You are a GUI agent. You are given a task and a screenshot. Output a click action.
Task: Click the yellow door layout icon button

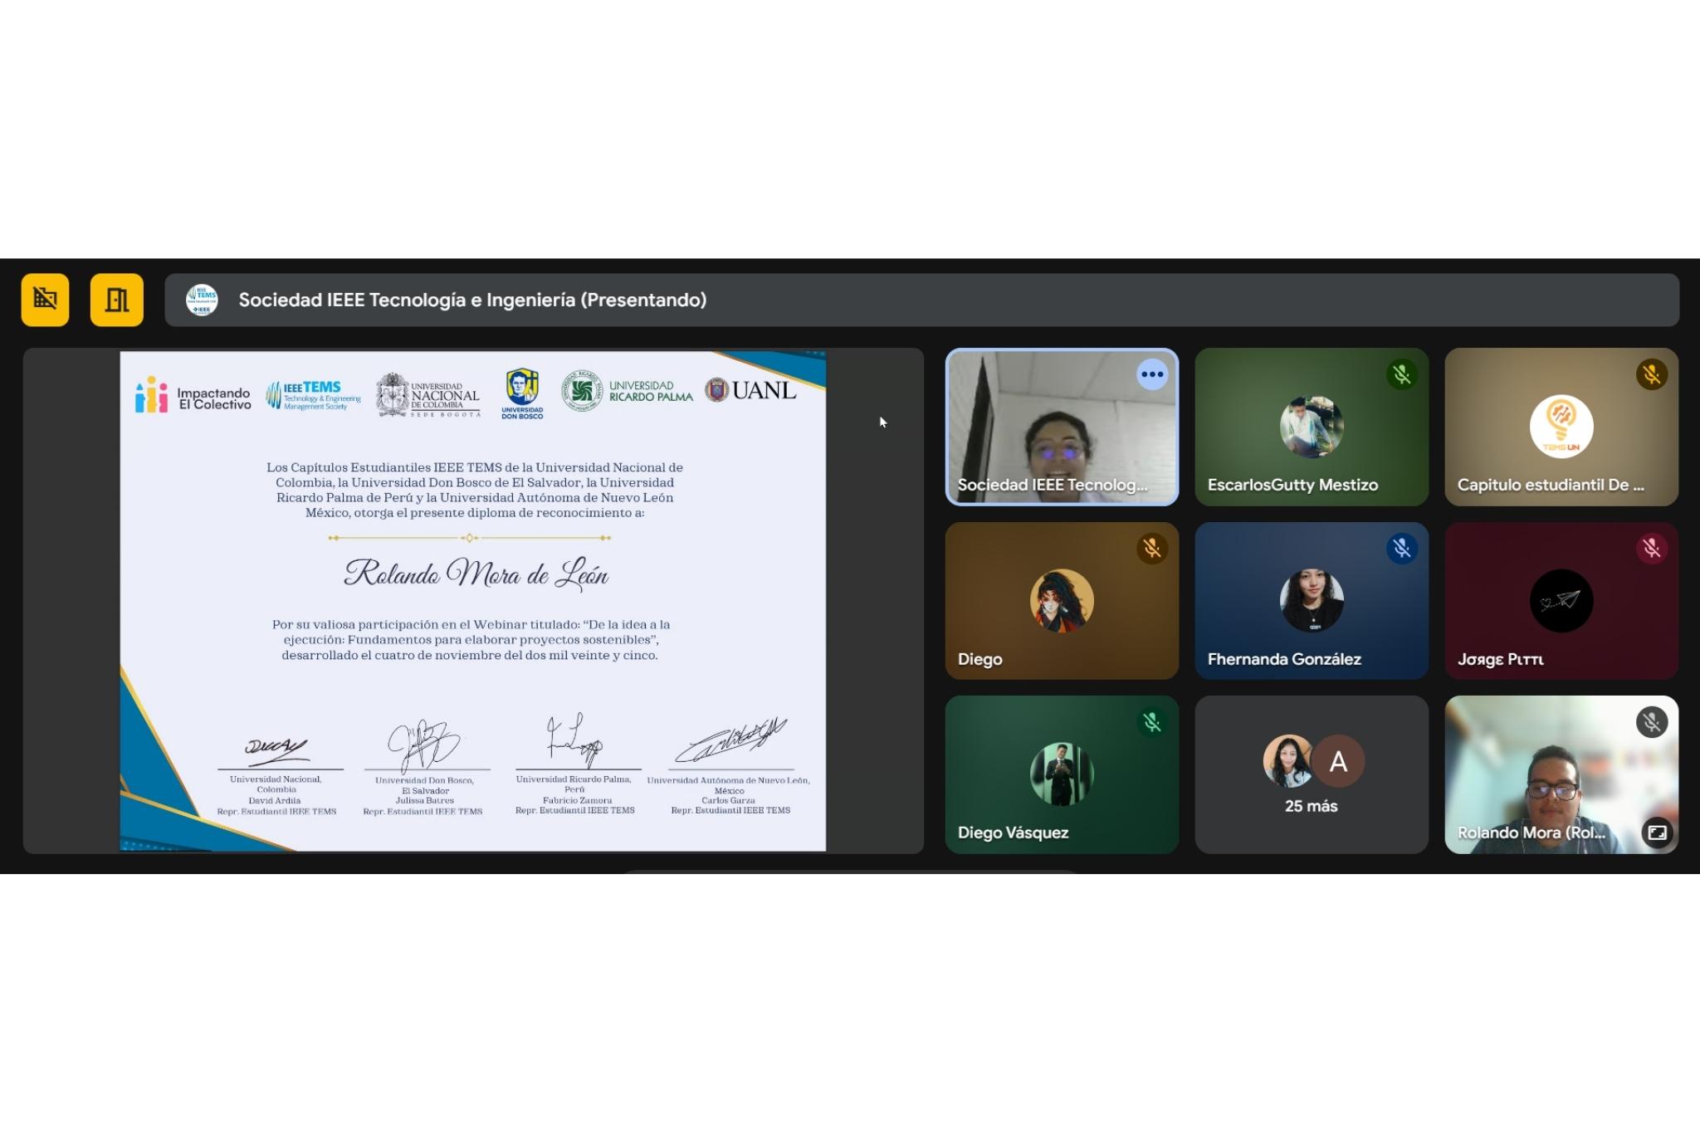116,300
